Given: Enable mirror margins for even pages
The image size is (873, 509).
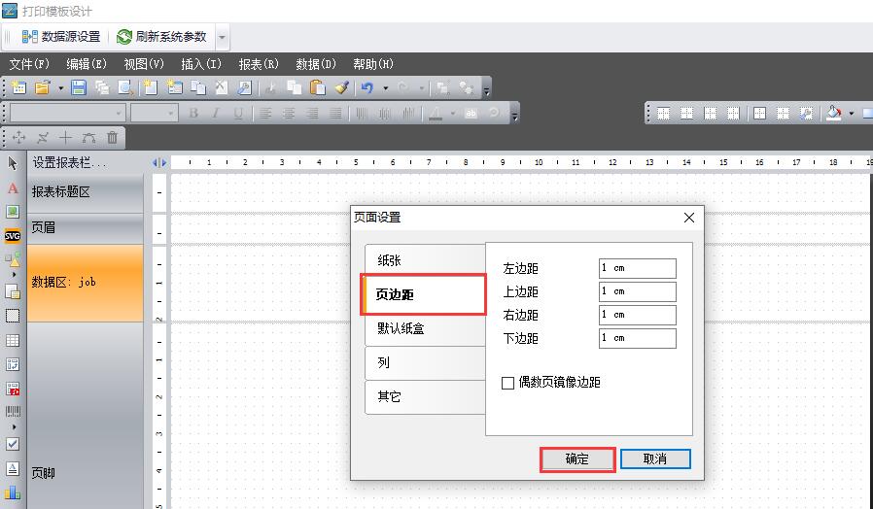Looking at the screenshot, I should 507,383.
